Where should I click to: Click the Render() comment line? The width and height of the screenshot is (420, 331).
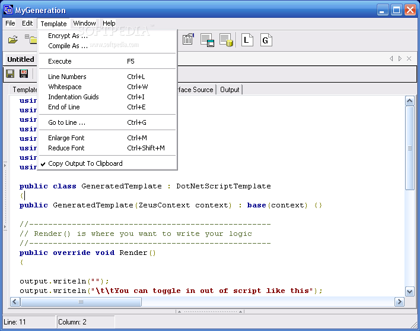pyautogui.click(x=135, y=234)
